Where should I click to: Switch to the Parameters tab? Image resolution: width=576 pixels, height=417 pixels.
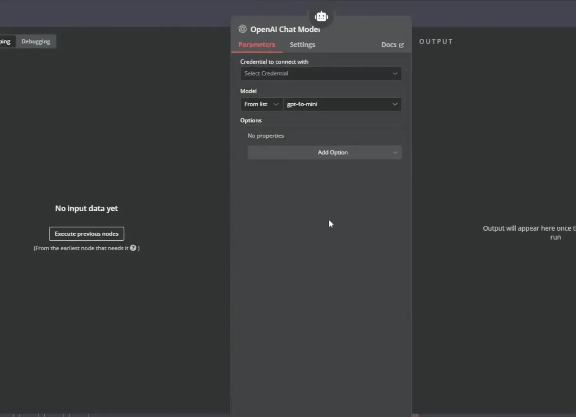(x=257, y=45)
